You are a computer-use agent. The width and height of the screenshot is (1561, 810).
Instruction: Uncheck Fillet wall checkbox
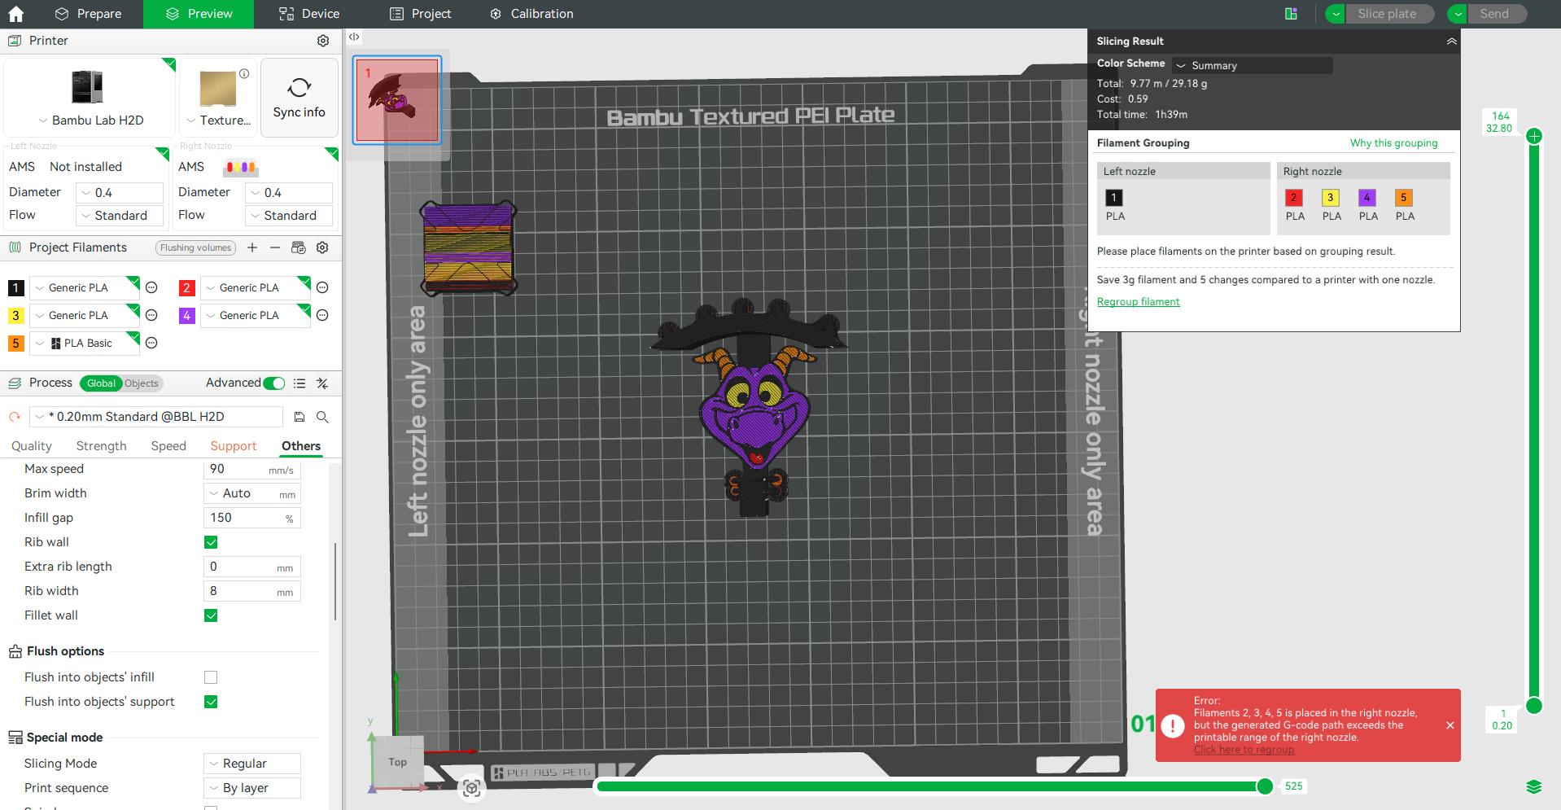(211, 615)
